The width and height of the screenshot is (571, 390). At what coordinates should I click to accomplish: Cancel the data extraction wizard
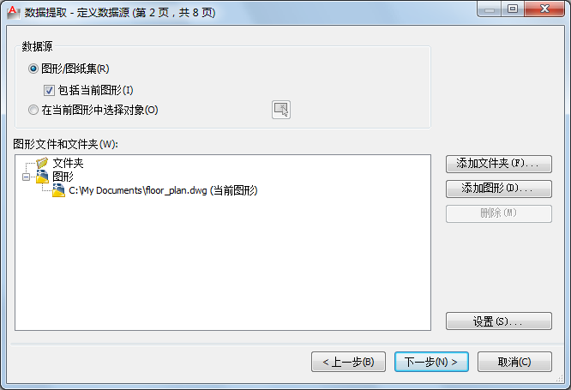tap(514, 362)
